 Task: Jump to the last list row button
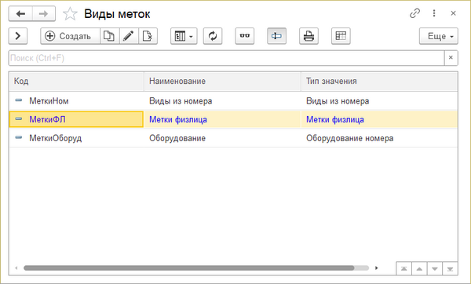click(450, 268)
